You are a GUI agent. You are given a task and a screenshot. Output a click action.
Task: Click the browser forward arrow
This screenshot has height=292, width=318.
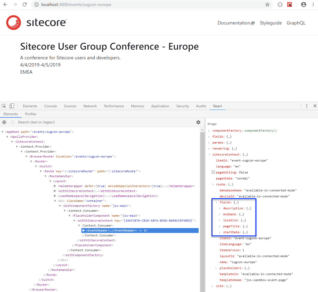(15, 4)
